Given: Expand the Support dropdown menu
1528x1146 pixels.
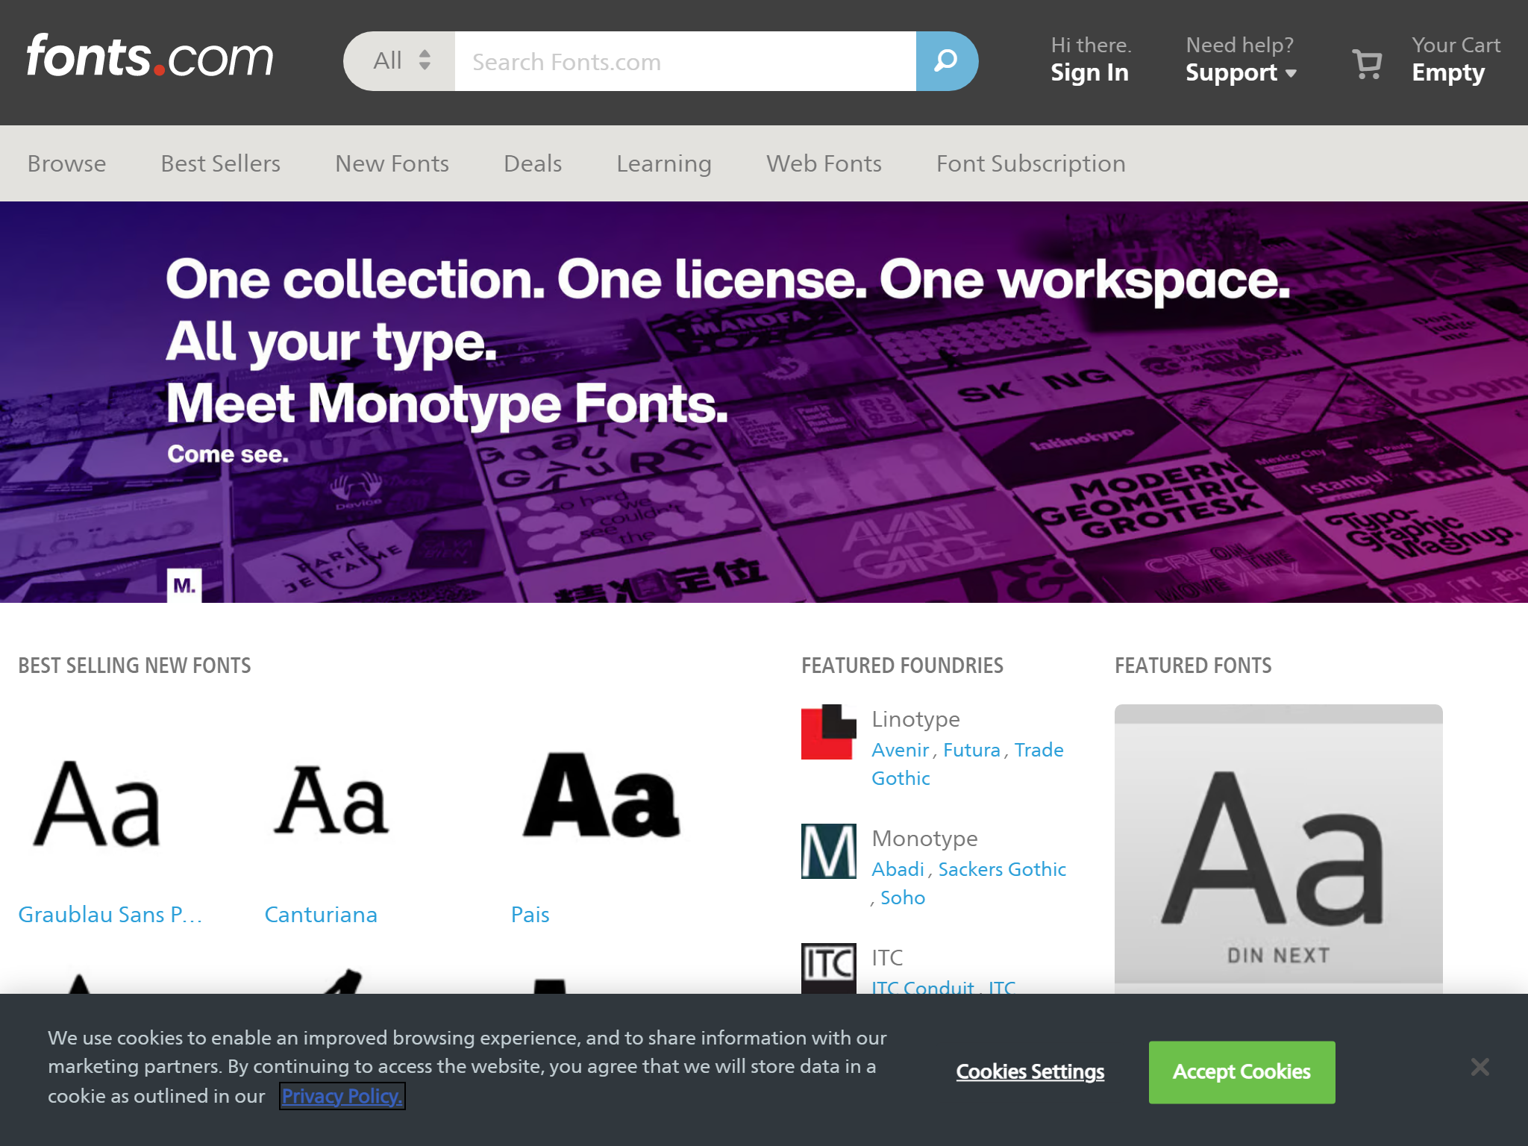Looking at the screenshot, I should pyautogui.click(x=1241, y=73).
